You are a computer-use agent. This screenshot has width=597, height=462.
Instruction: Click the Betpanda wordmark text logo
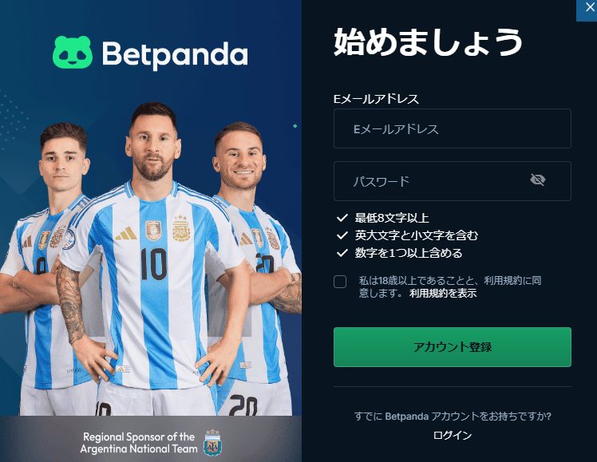tap(175, 55)
